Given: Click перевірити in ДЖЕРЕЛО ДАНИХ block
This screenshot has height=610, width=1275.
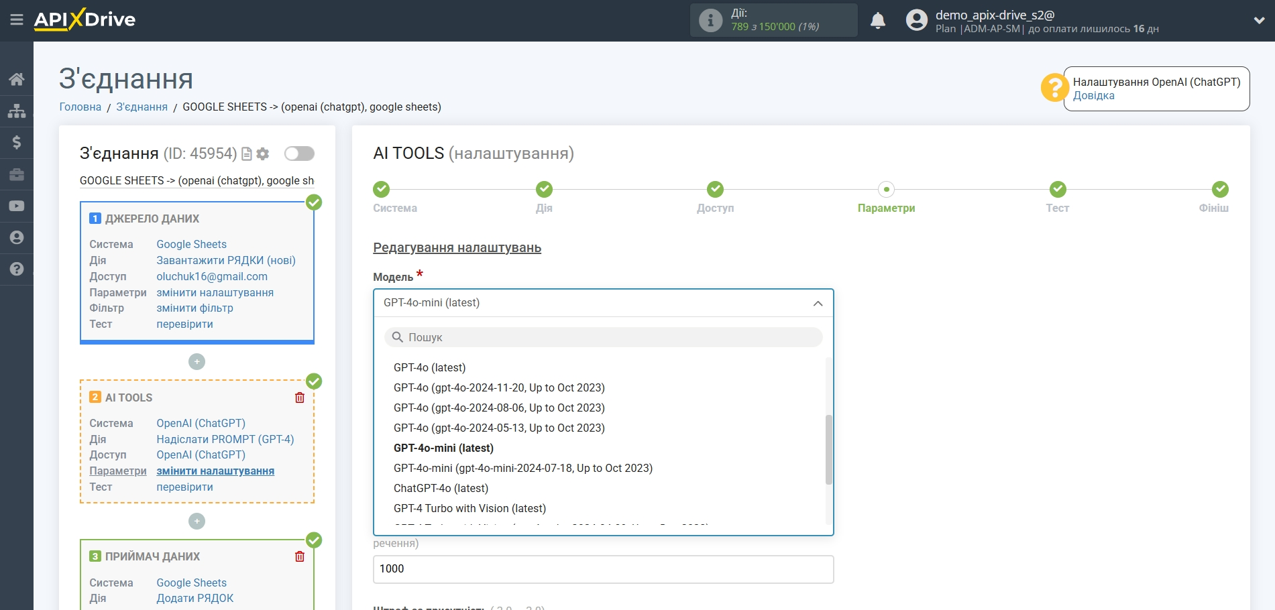Looking at the screenshot, I should pyautogui.click(x=184, y=324).
